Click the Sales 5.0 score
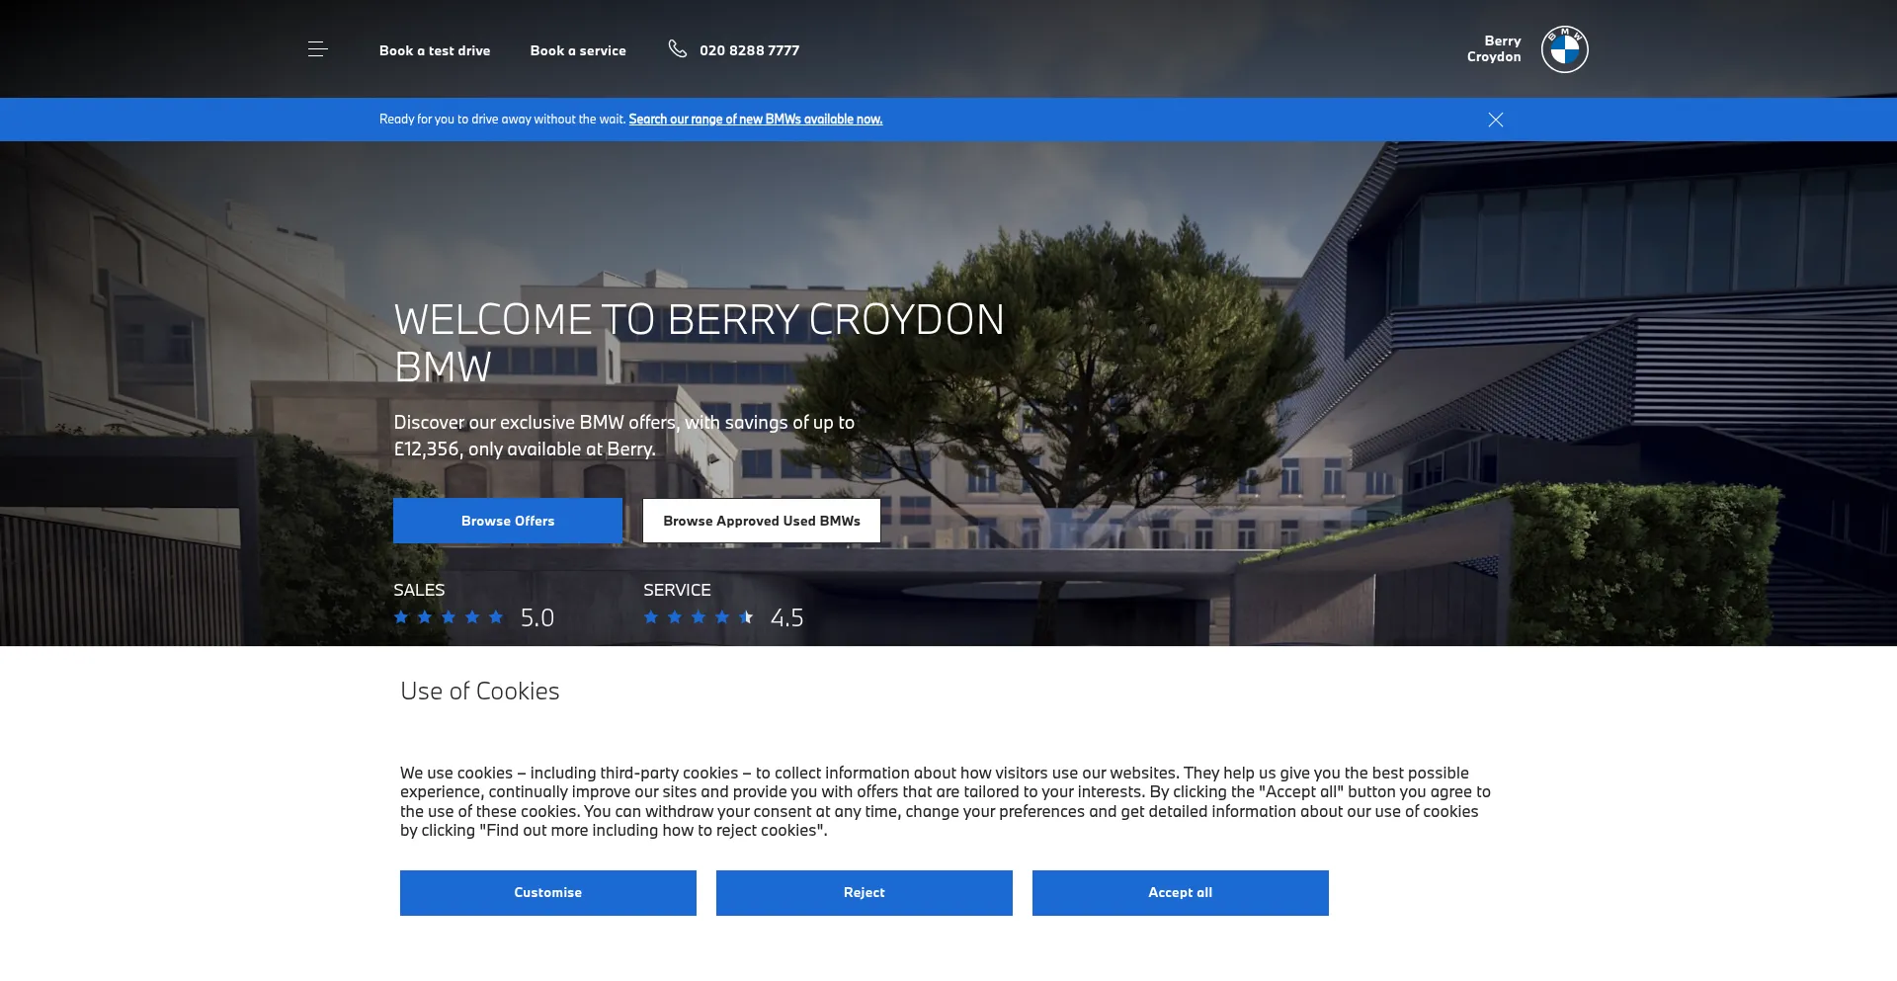The height and width of the screenshot is (981, 1897). pyautogui.click(x=537, y=617)
